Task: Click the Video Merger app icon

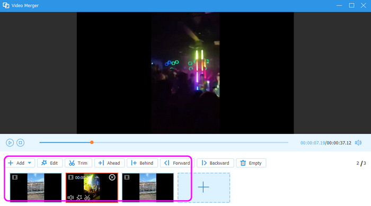Action: click(x=6, y=5)
